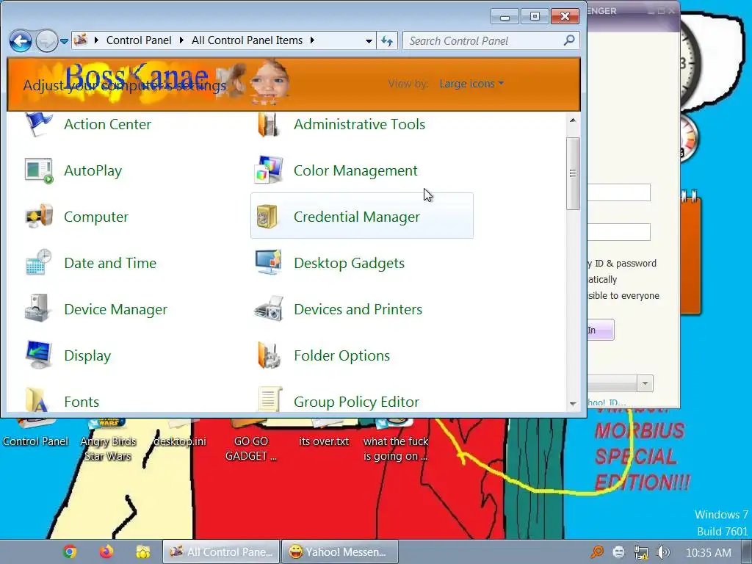Open the Device Manager icon
Viewport: 752px width, 564px height.
(x=38, y=308)
